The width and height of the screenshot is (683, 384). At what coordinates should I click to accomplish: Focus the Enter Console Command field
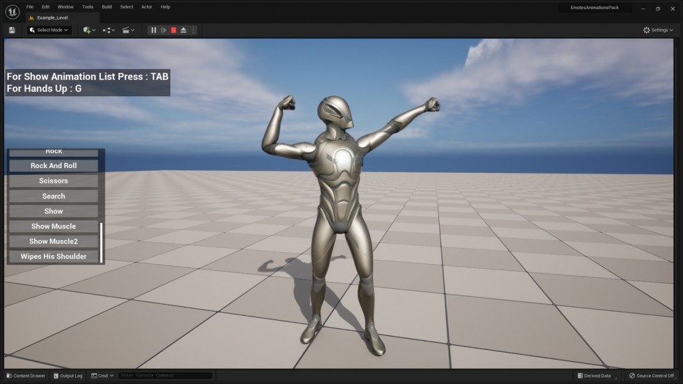click(x=165, y=376)
